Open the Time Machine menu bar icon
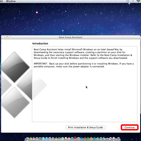The width and height of the screenshot is (141, 141). 128,1
